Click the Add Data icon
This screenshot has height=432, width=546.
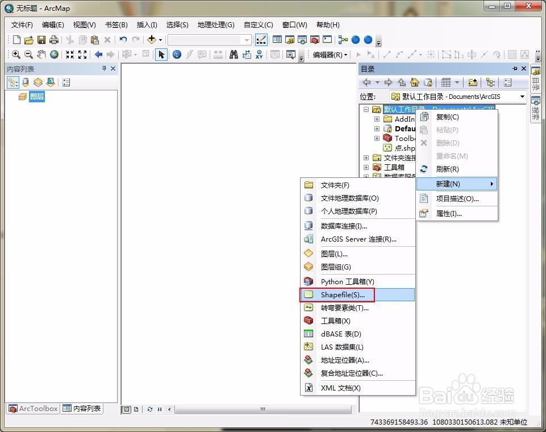pyautogui.click(x=152, y=40)
